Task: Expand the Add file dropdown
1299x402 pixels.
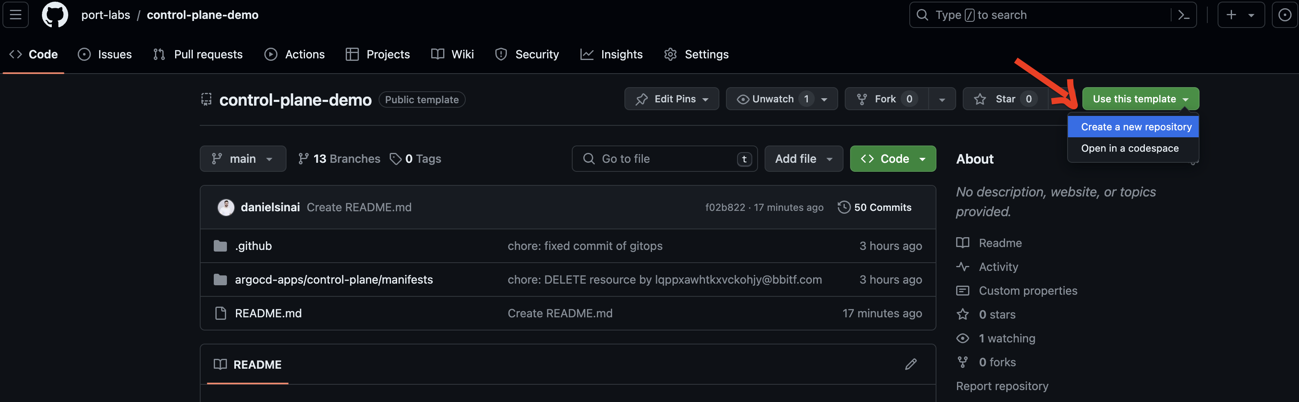Action: click(803, 159)
